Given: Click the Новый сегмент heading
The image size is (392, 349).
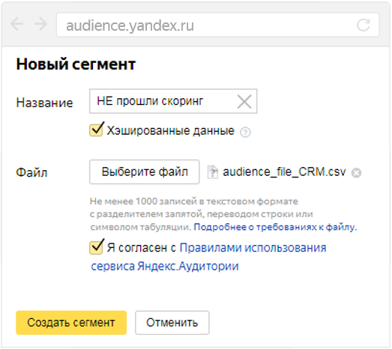Looking at the screenshot, I should pos(76,64).
